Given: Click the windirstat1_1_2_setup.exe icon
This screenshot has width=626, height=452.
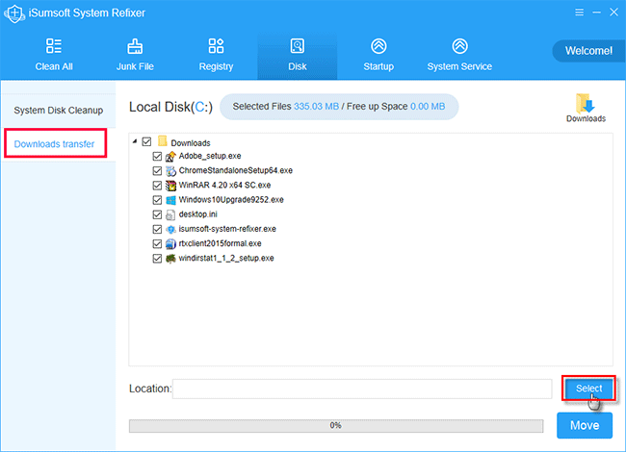Looking at the screenshot, I should tap(170, 259).
